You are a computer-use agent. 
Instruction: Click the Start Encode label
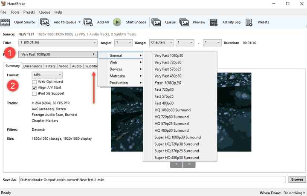136,22
